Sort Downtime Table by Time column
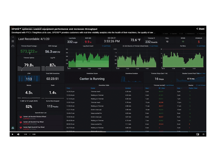 point(69,88)
